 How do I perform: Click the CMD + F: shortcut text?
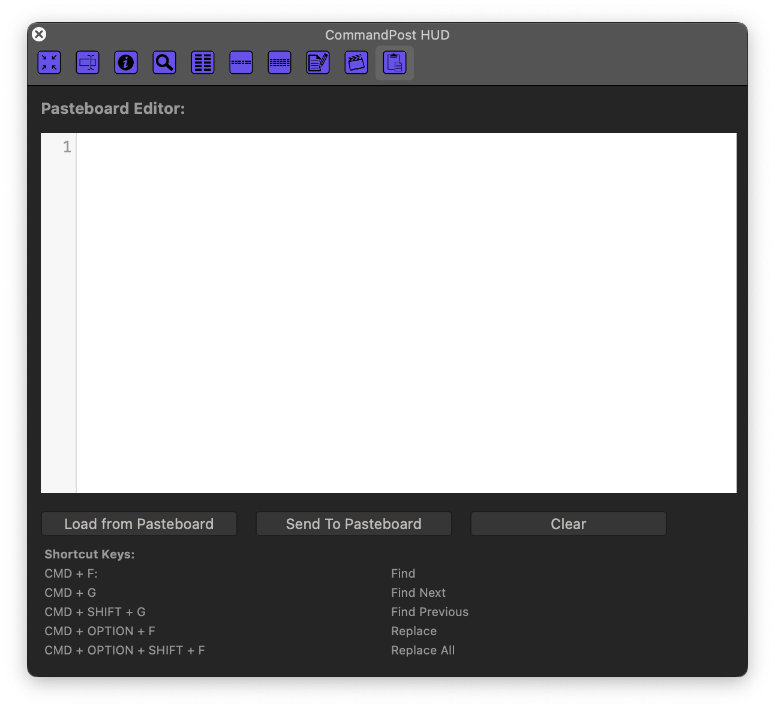[71, 573]
